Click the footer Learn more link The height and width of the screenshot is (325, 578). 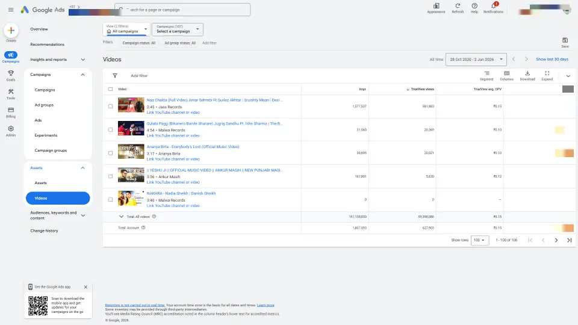266,306
